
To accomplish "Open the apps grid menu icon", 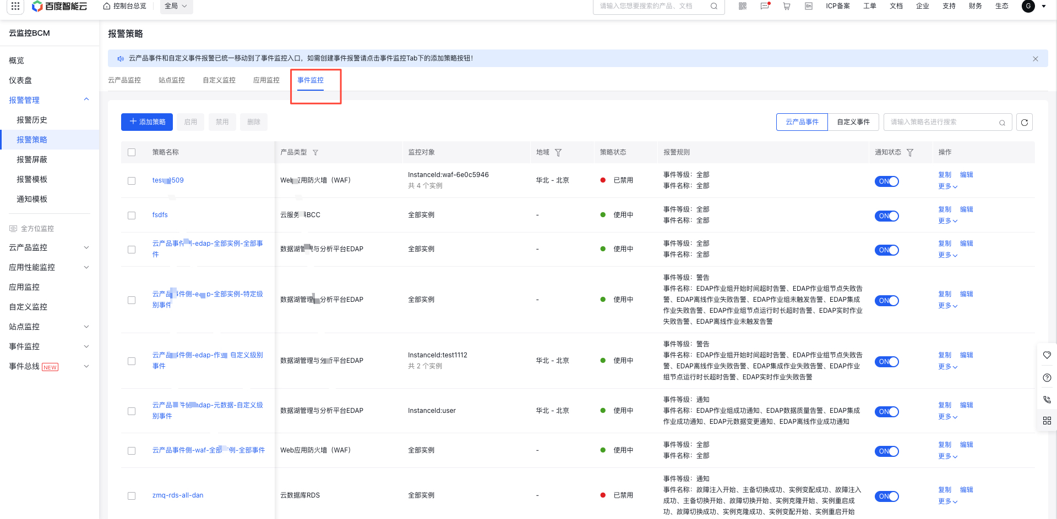I will point(15,6).
